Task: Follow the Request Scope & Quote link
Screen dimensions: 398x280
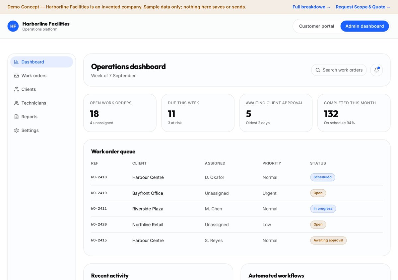Action: pos(363,7)
